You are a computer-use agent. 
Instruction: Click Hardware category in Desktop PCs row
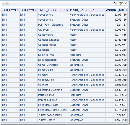75,55
